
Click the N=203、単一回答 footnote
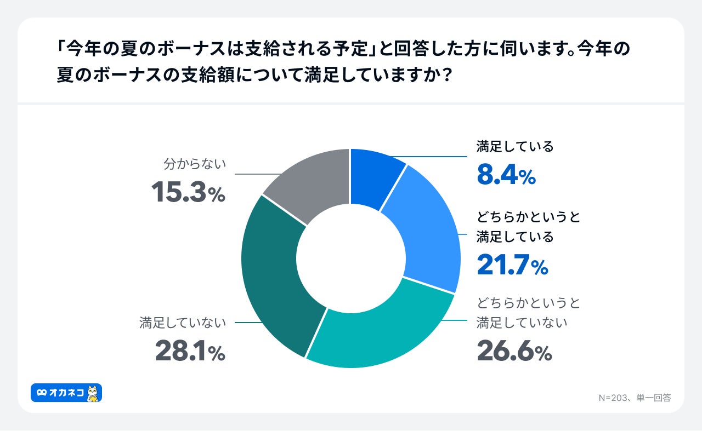635,398
